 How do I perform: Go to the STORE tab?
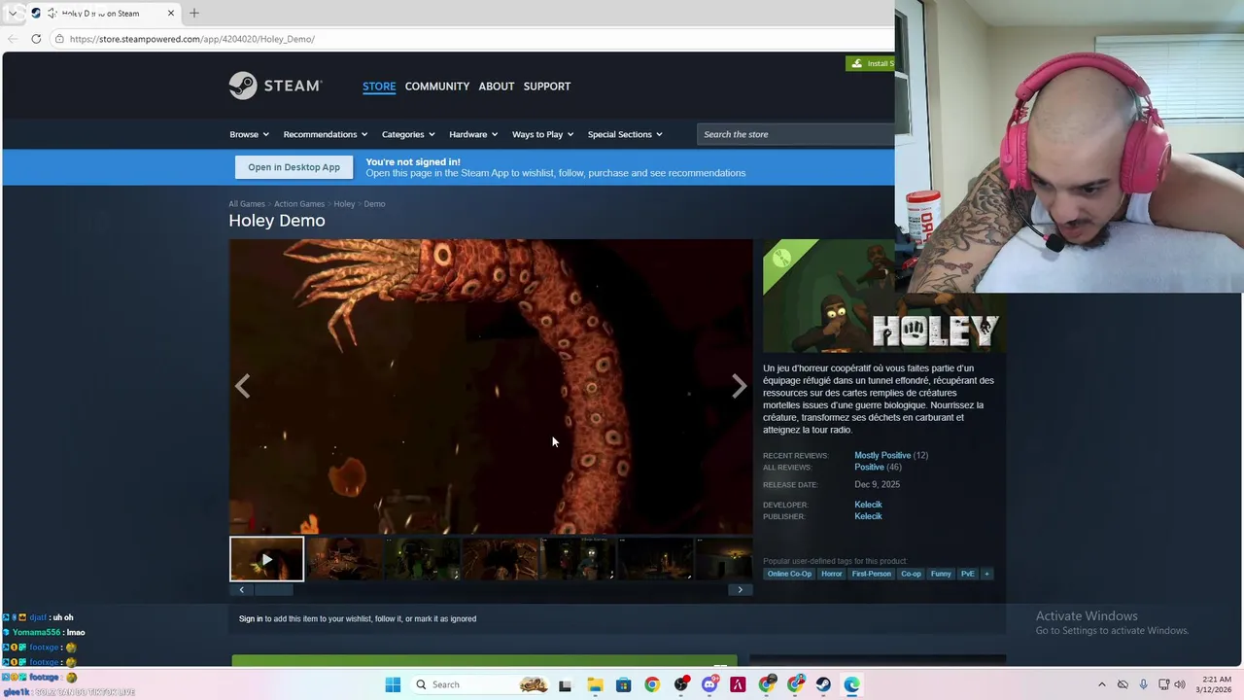click(379, 87)
